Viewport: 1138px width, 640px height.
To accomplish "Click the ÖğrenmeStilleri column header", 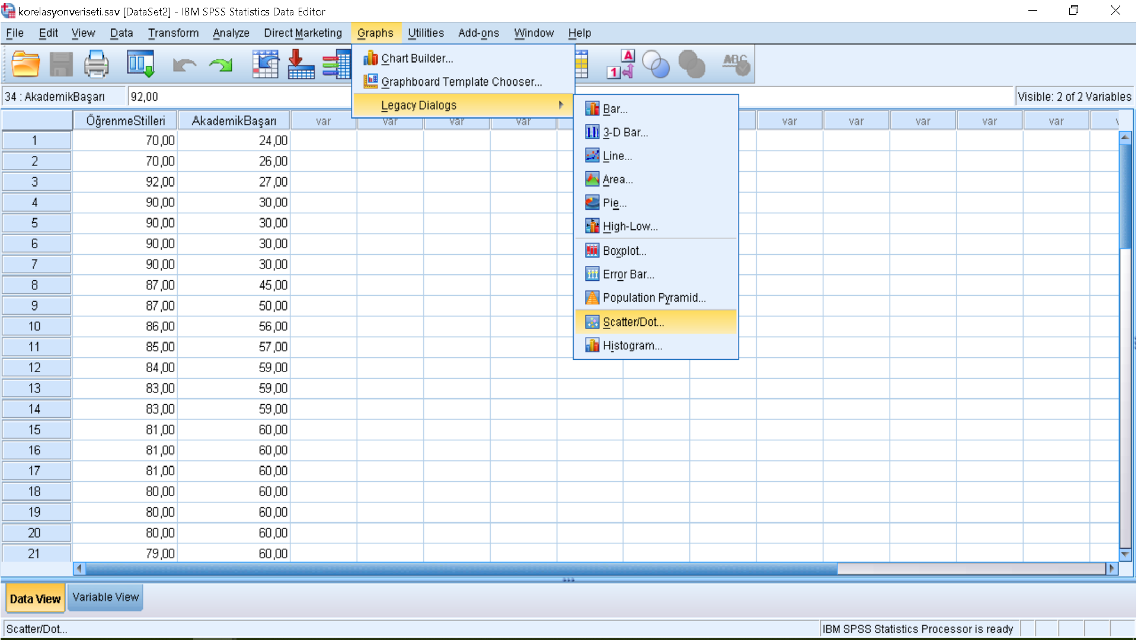I will coord(126,121).
